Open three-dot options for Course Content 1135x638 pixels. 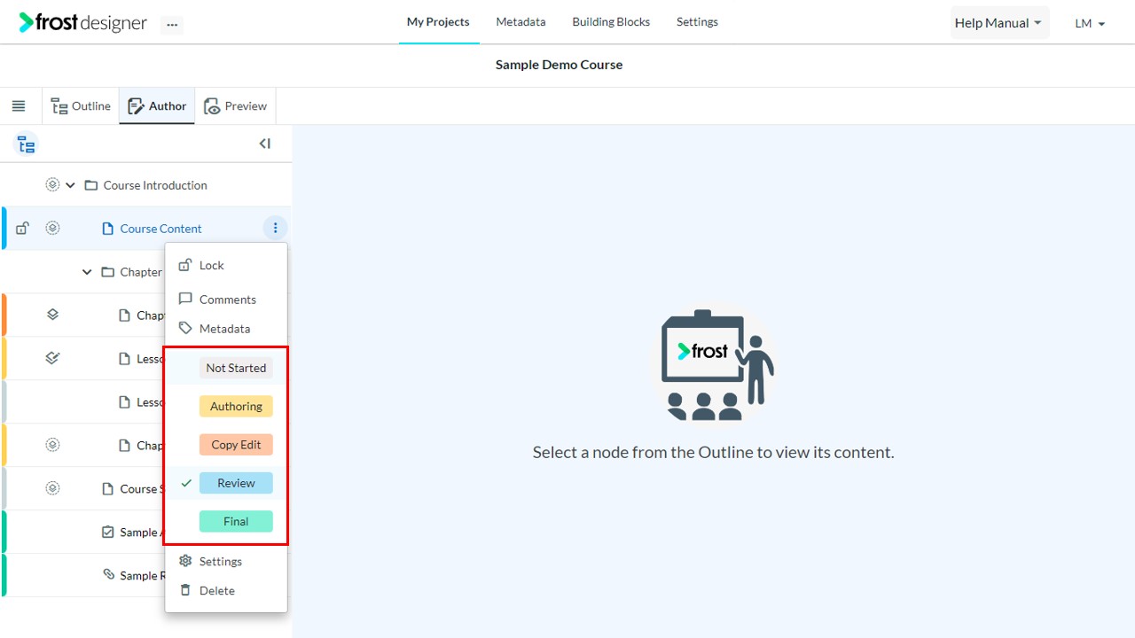(x=275, y=229)
